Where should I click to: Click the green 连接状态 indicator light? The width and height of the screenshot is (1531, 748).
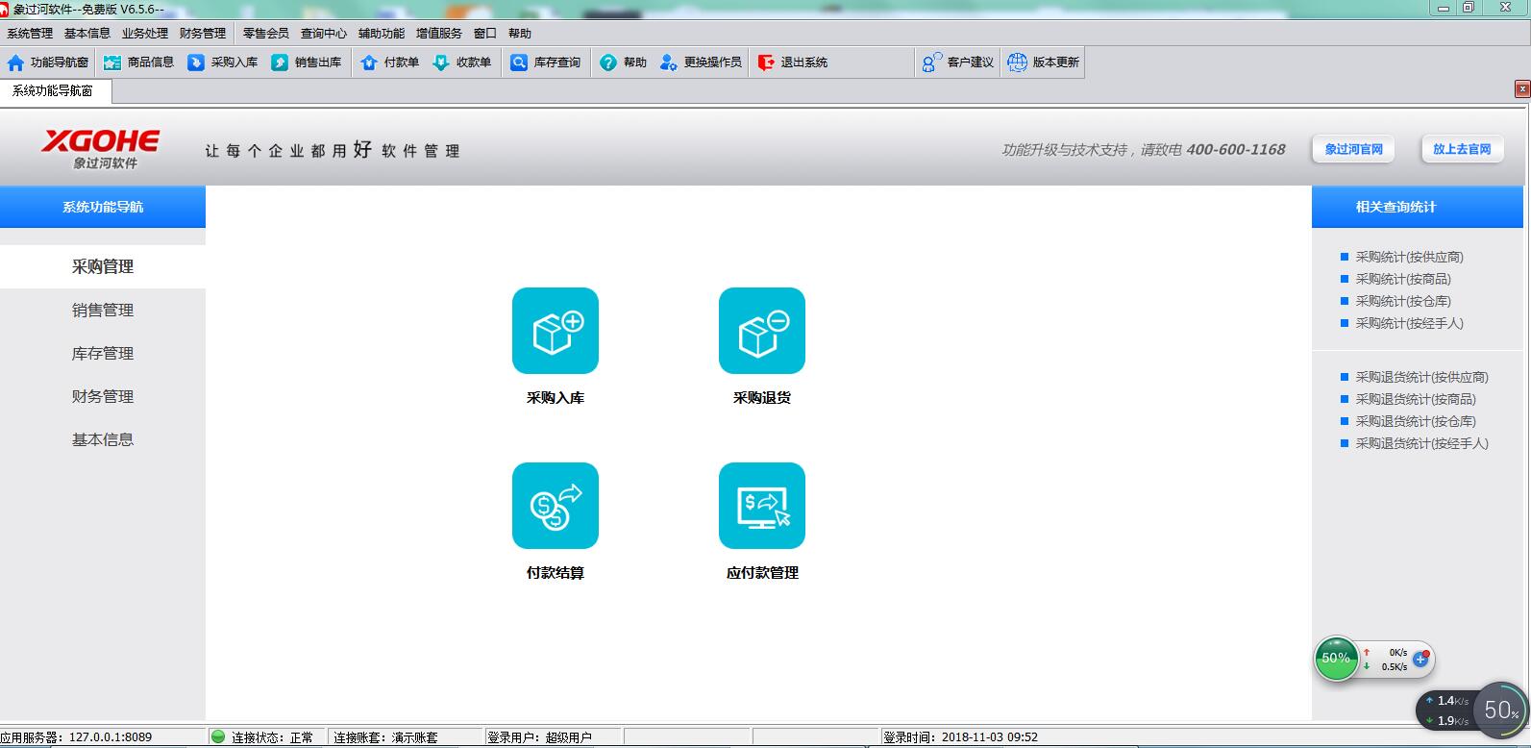coord(218,737)
